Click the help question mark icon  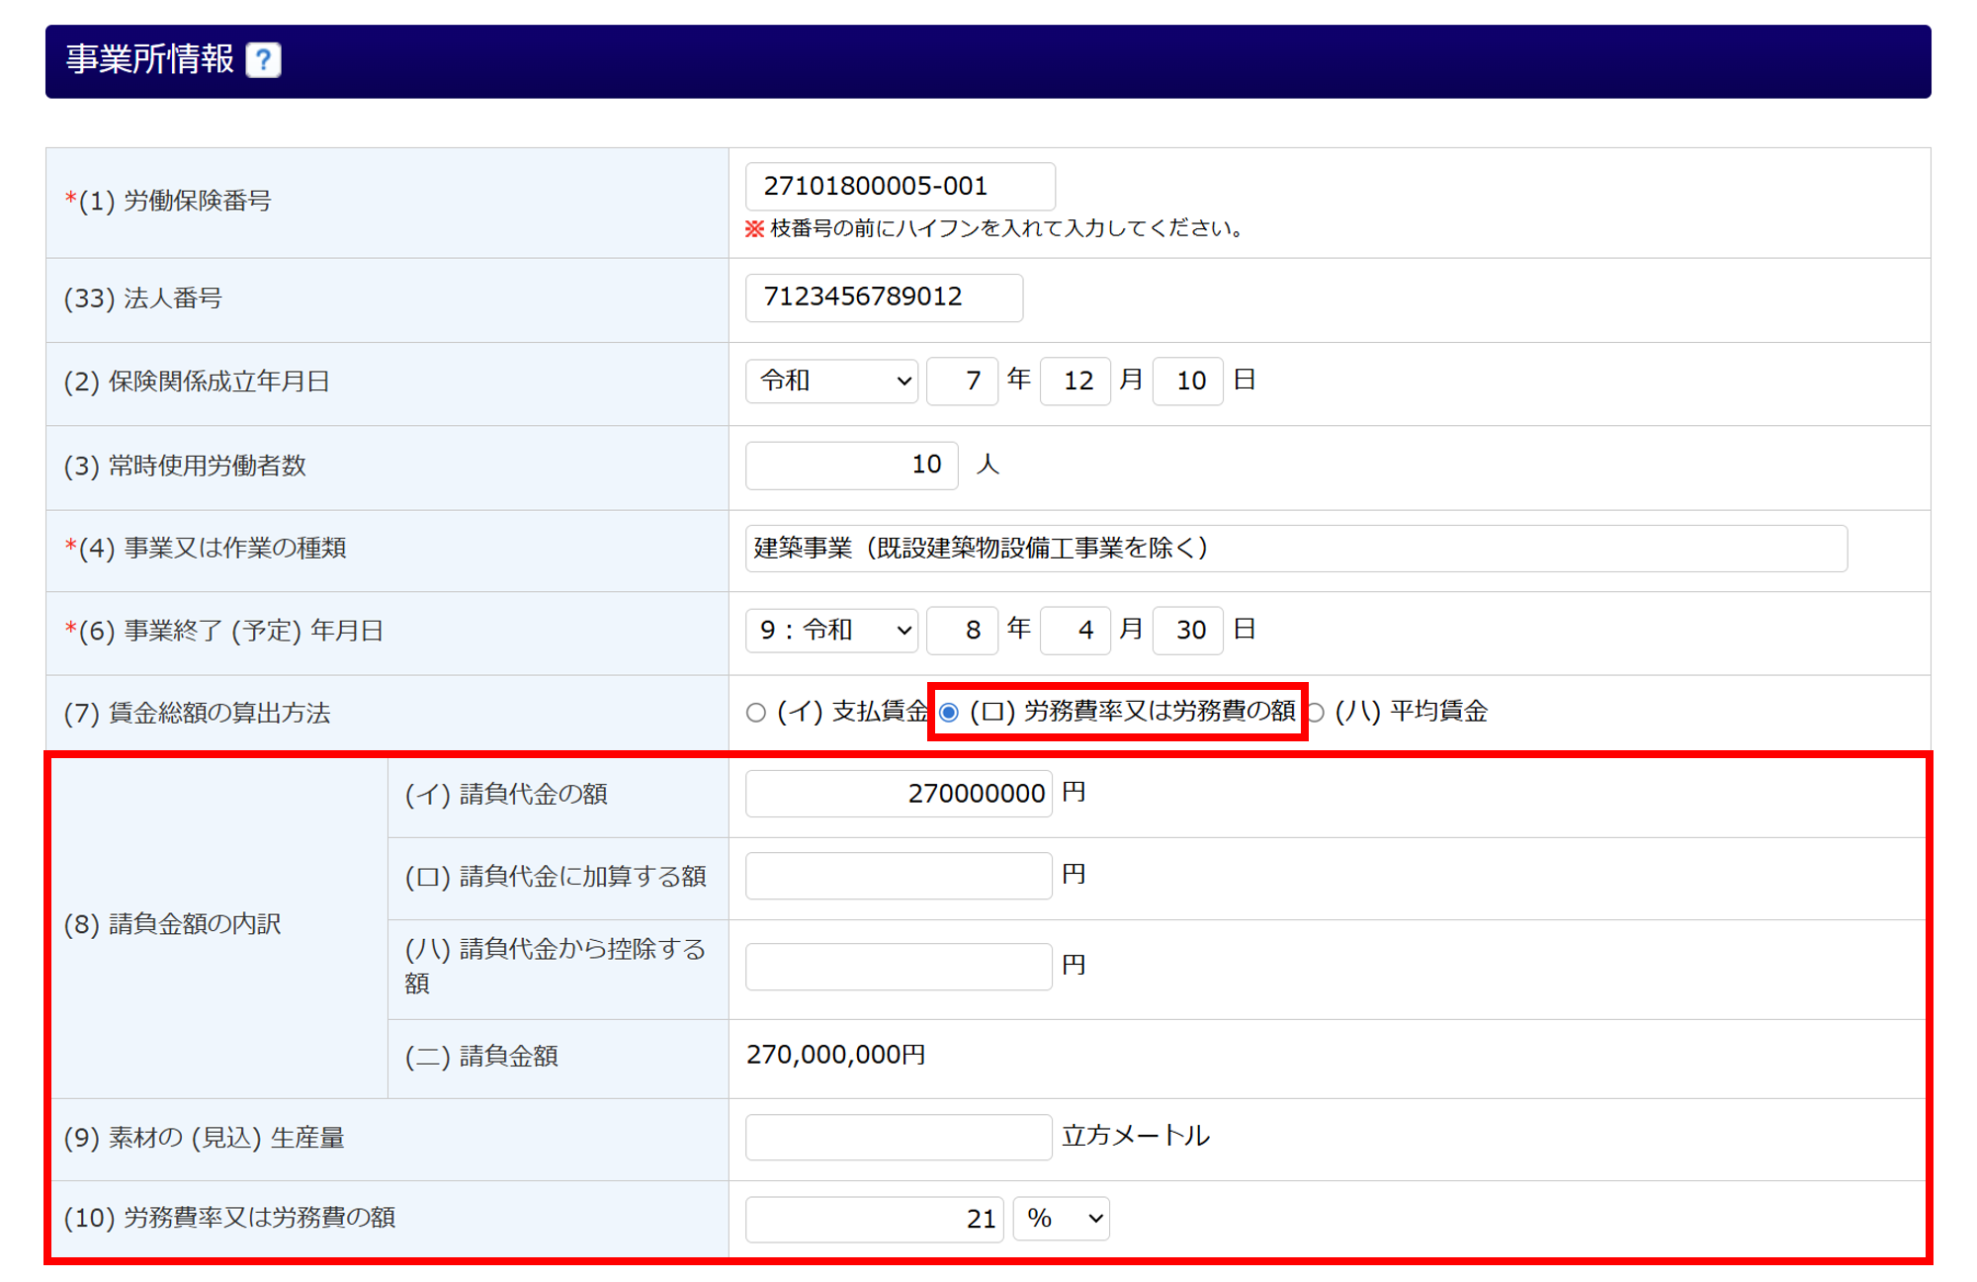[263, 60]
